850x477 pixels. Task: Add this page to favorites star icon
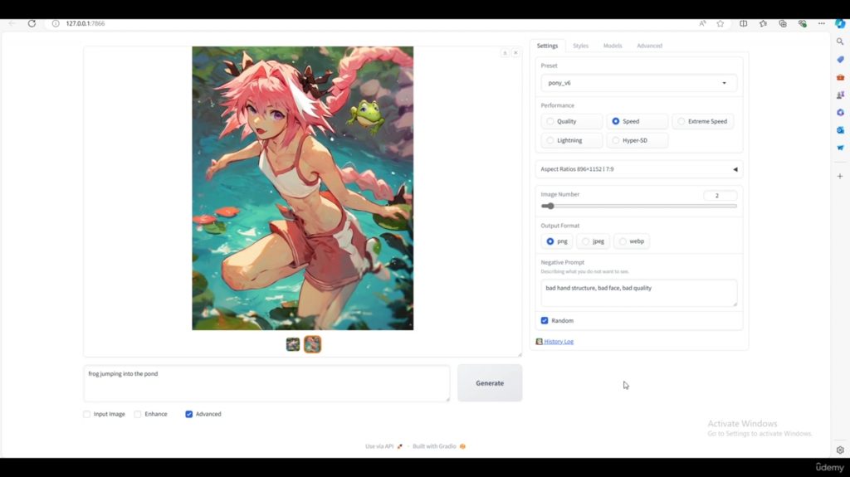coord(721,23)
